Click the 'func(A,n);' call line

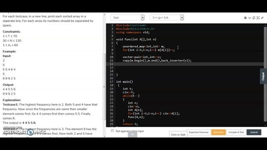coord(136,117)
